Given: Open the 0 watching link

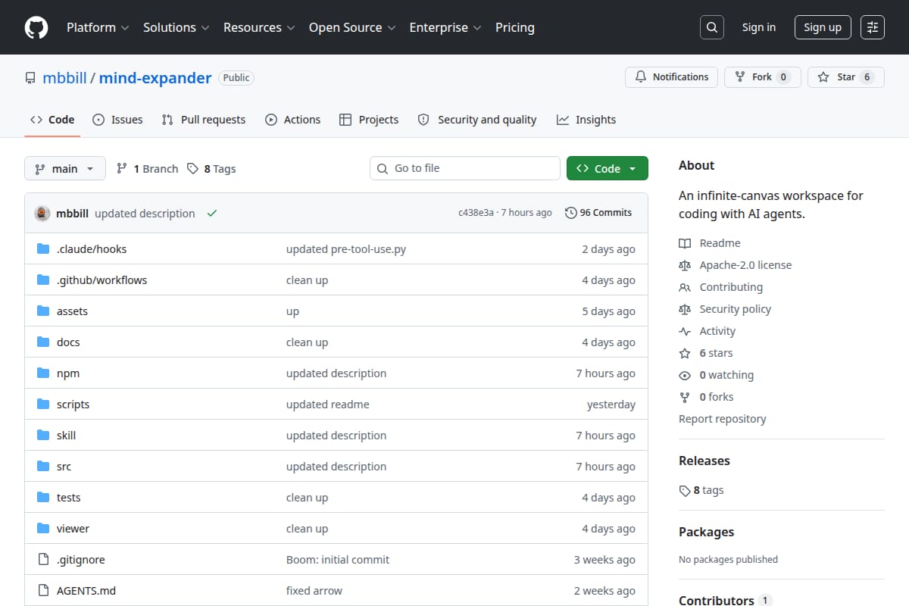Looking at the screenshot, I should coord(717,375).
